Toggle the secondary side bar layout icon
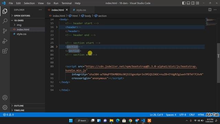The height and width of the screenshot is (124, 220). click(193, 3)
